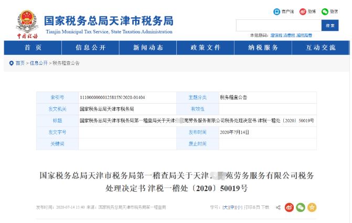Click the 关键词 table label

click(x=57, y=143)
